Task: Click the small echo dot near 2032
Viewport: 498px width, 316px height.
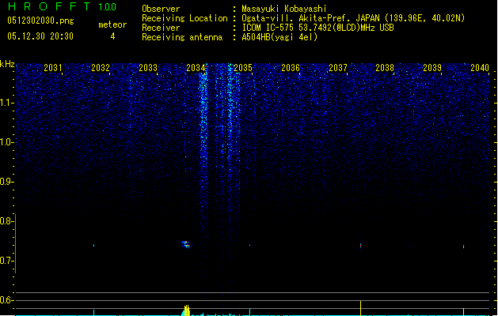Action: [x=93, y=246]
